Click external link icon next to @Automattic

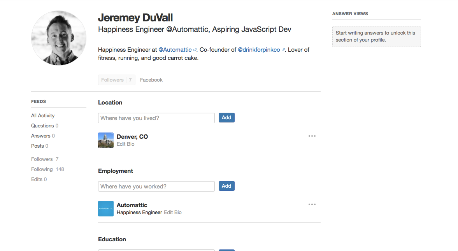pos(195,50)
